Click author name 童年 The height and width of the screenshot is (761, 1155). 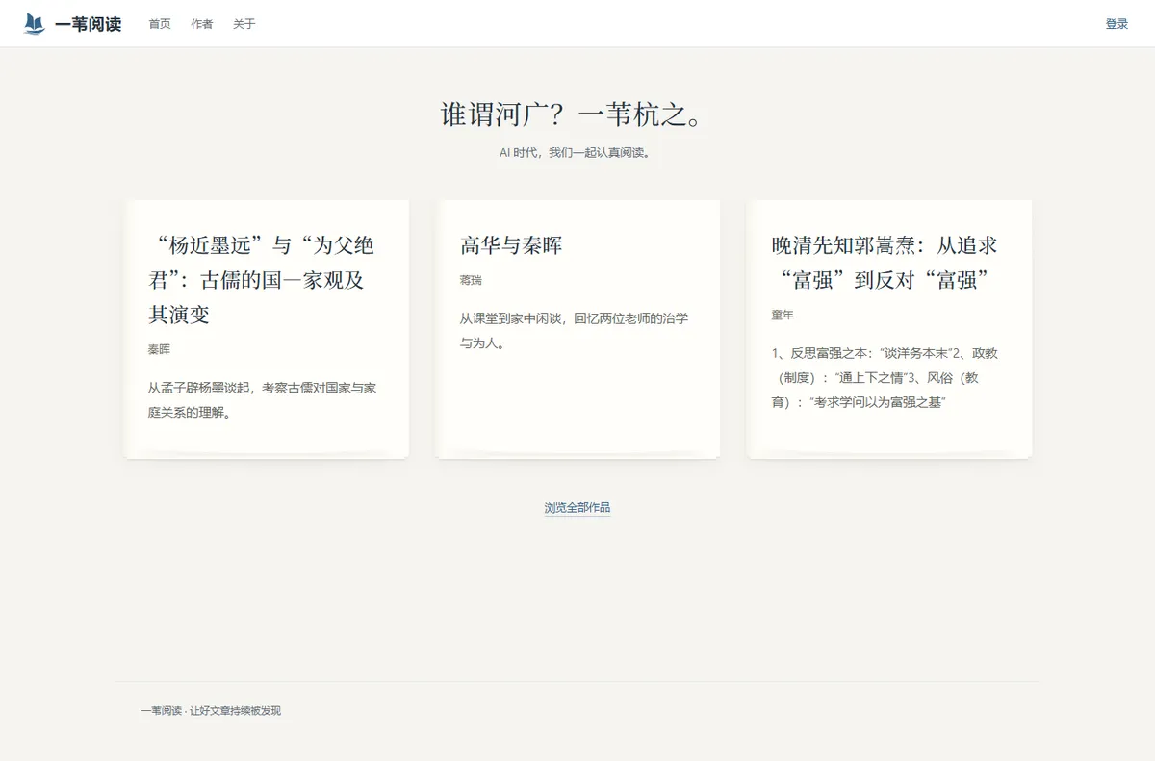[x=783, y=315]
